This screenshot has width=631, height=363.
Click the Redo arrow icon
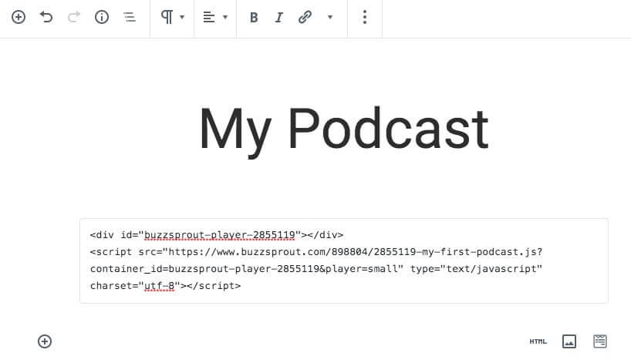pyautogui.click(x=74, y=17)
